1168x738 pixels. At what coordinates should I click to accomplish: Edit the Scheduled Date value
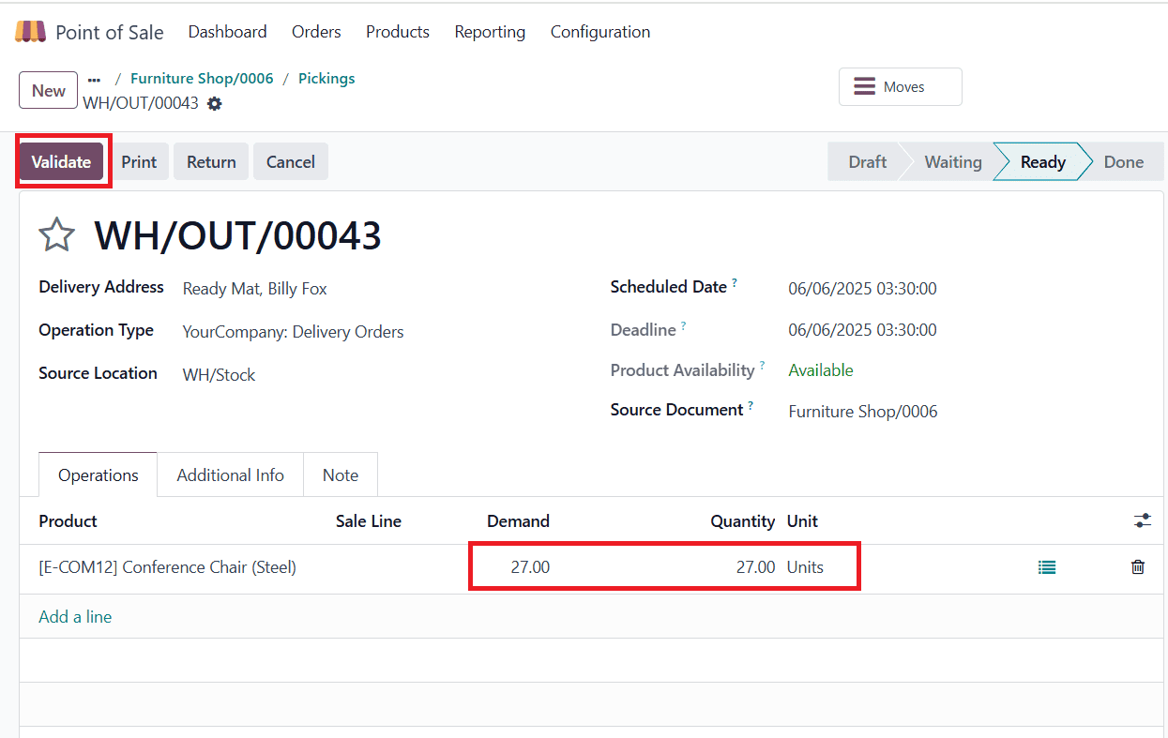862,289
